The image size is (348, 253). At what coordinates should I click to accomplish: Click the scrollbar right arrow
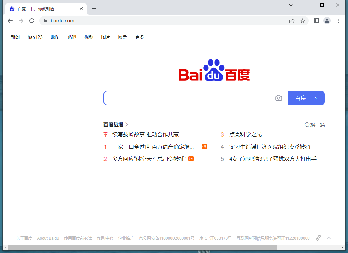(x=342, y=247)
